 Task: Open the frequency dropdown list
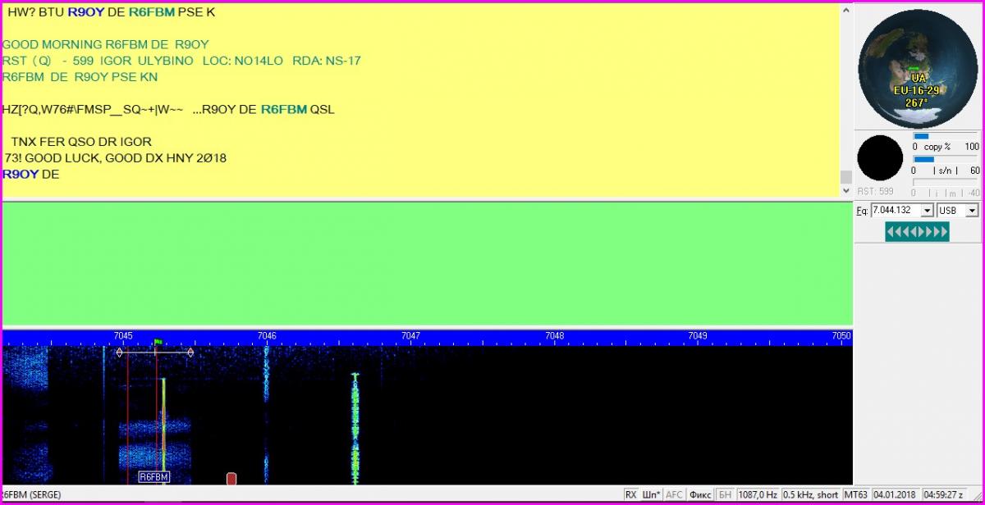(x=927, y=211)
